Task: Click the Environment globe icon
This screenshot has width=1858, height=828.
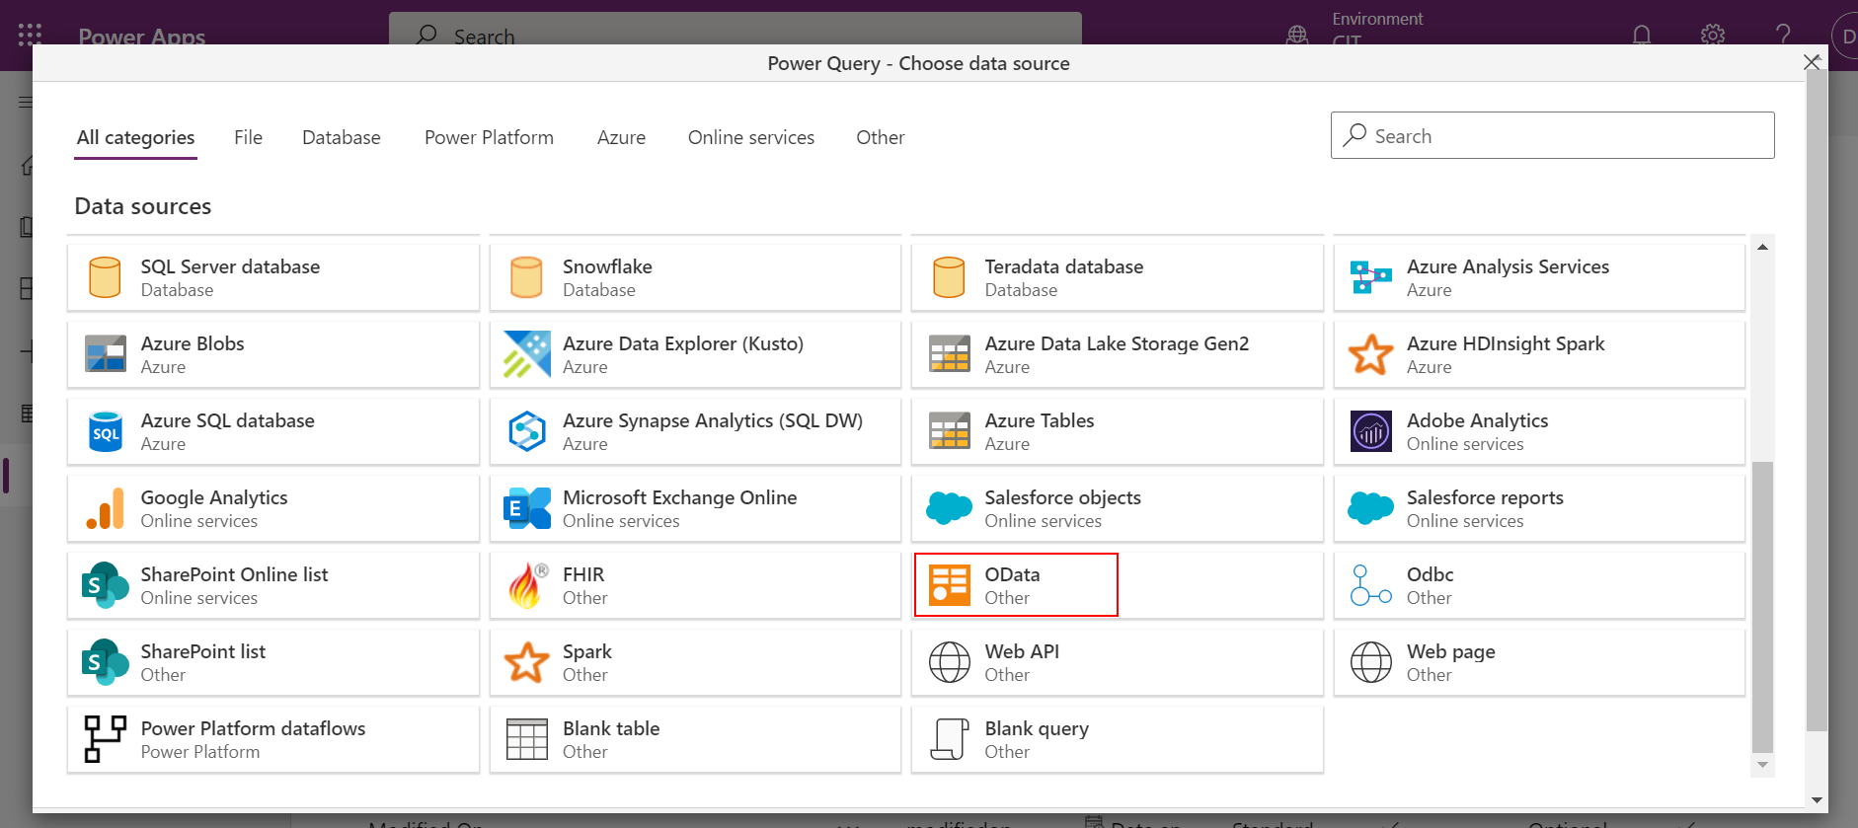Action: click(x=1297, y=35)
